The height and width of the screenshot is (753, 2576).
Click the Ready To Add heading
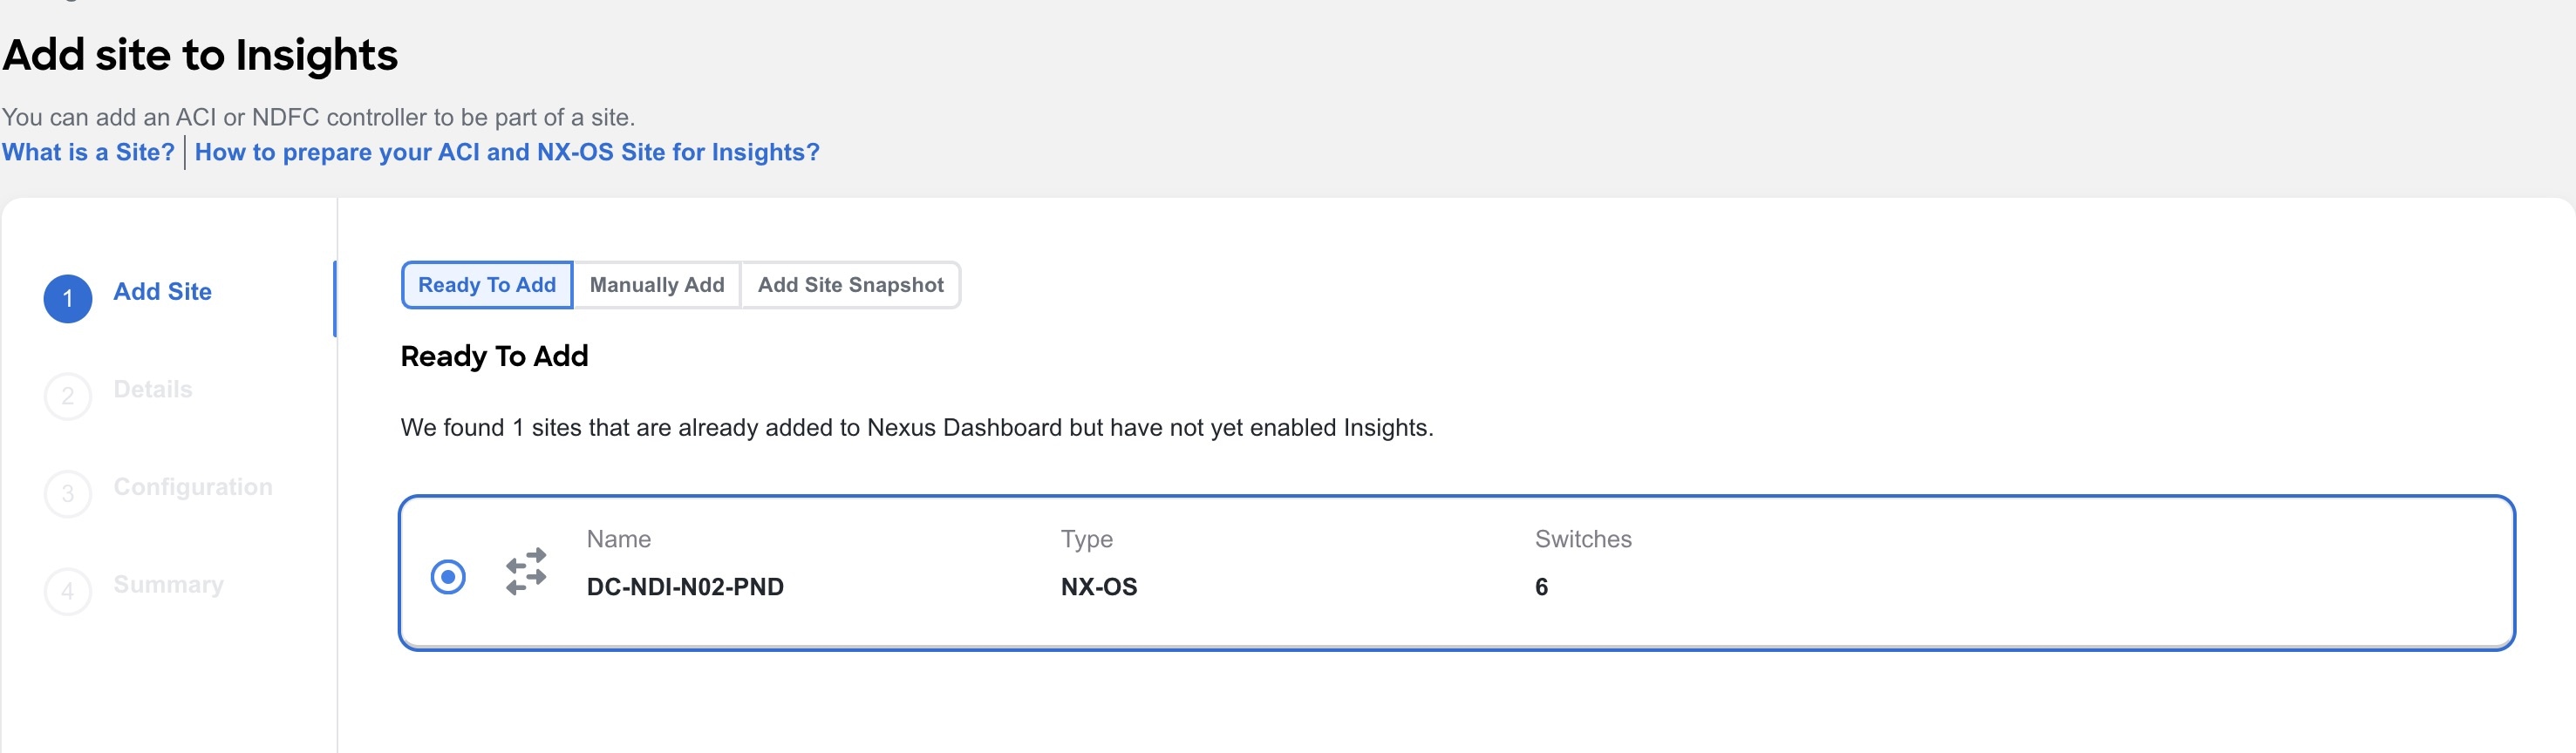point(494,356)
